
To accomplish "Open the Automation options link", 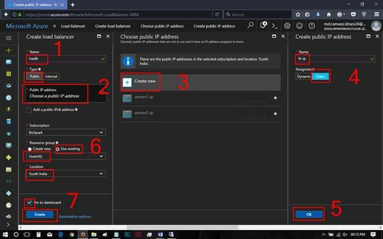I will (x=74, y=217).
